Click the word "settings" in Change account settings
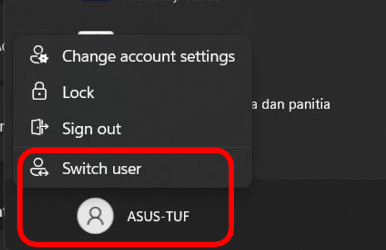 [207, 57]
